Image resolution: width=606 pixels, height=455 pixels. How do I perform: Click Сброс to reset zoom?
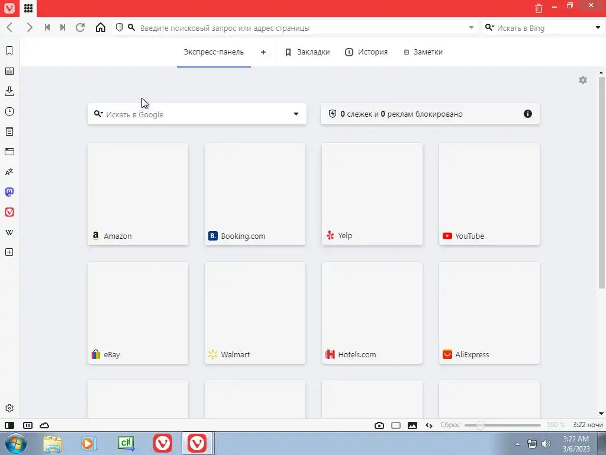pyautogui.click(x=450, y=425)
